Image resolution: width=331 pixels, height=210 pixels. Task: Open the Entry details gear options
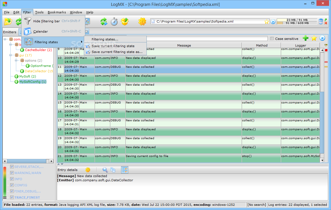tap(88, 170)
